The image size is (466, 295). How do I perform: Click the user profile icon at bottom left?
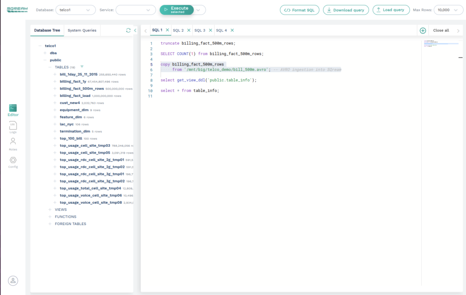click(13, 280)
